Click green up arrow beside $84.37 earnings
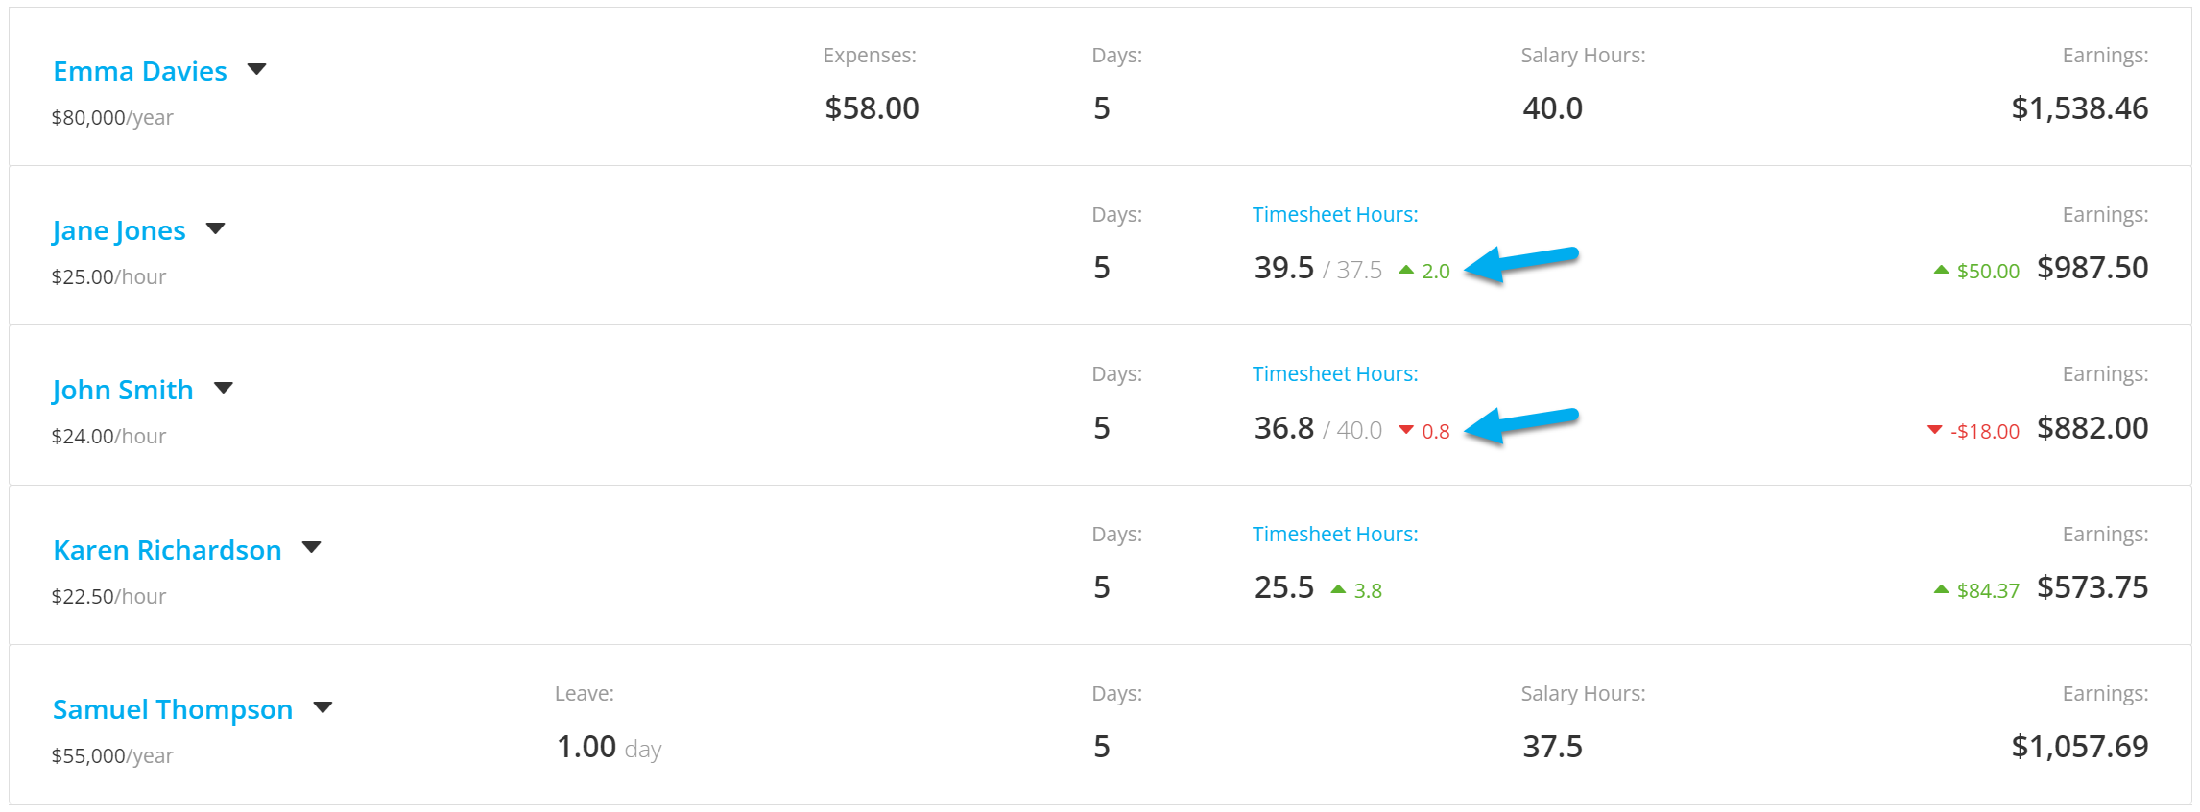Image resolution: width=2200 pixels, height=812 pixels. pyautogui.click(x=1941, y=589)
